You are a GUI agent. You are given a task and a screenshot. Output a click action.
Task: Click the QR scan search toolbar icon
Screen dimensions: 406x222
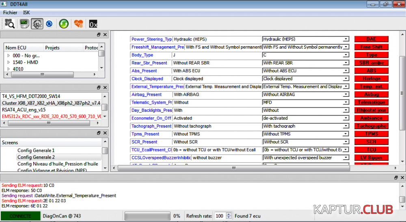pyautogui.click(x=9, y=24)
